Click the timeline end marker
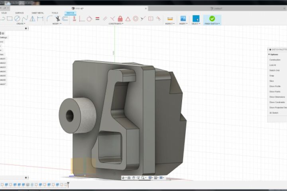 [x=68, y=184]
